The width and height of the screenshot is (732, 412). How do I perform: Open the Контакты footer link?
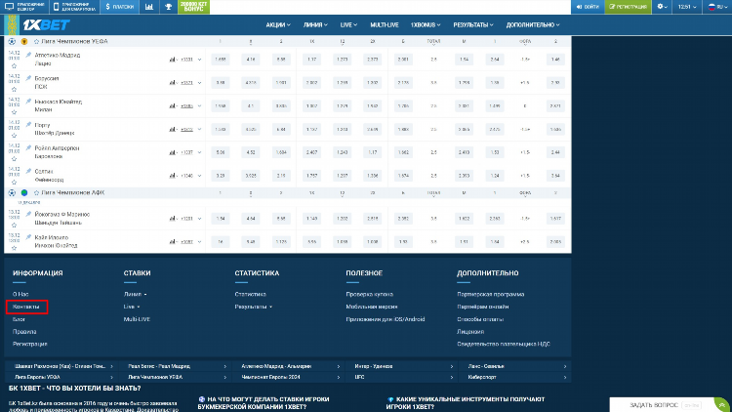point(26,307)
